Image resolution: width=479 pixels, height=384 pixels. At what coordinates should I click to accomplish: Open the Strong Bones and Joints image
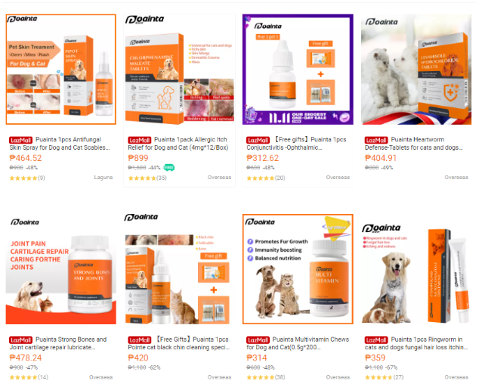coord(61,269)
